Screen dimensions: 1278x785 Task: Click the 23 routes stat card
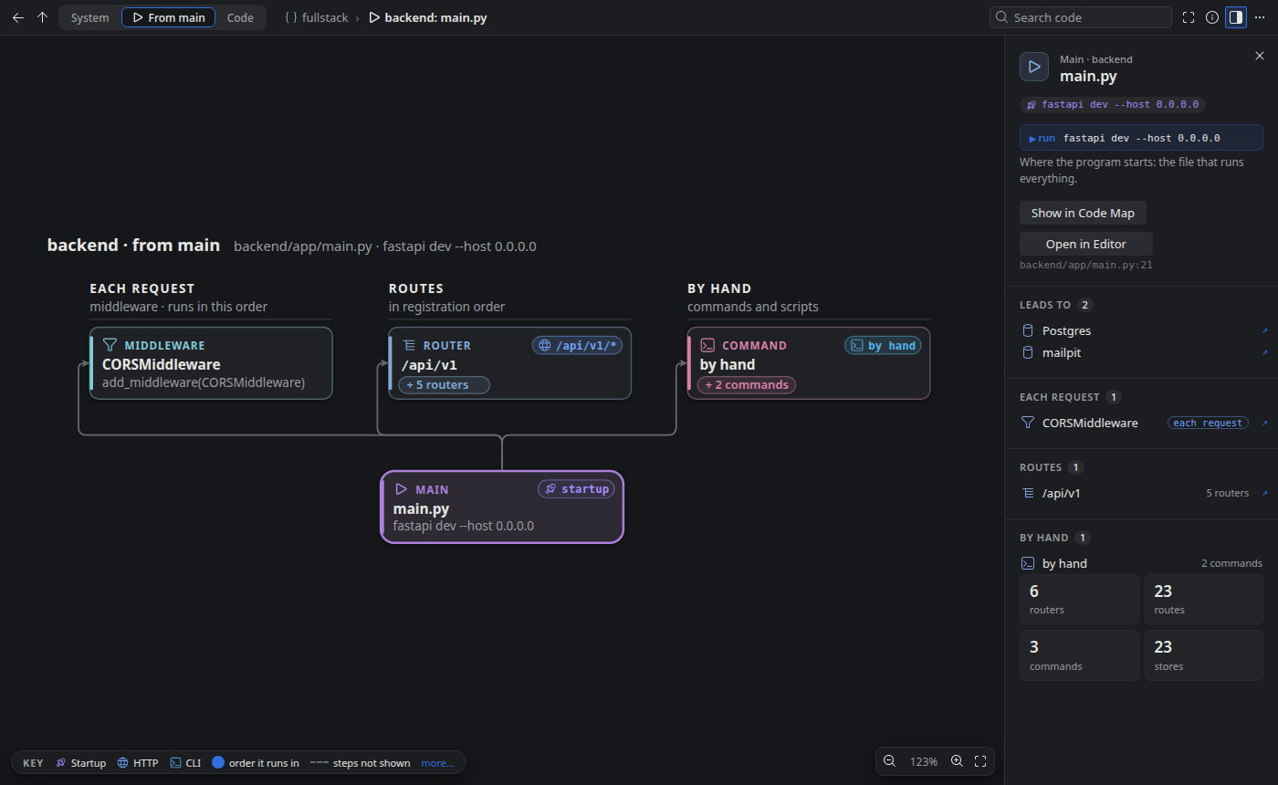(x=1204, y=599)
